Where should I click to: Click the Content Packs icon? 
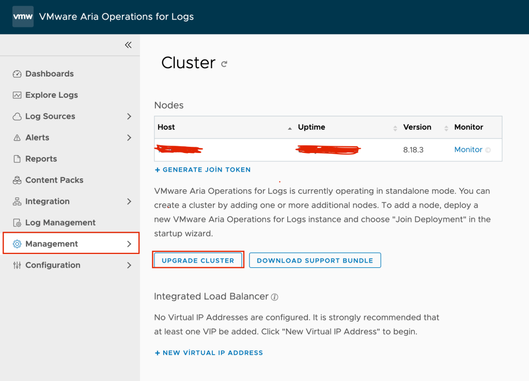coord(17,180)
